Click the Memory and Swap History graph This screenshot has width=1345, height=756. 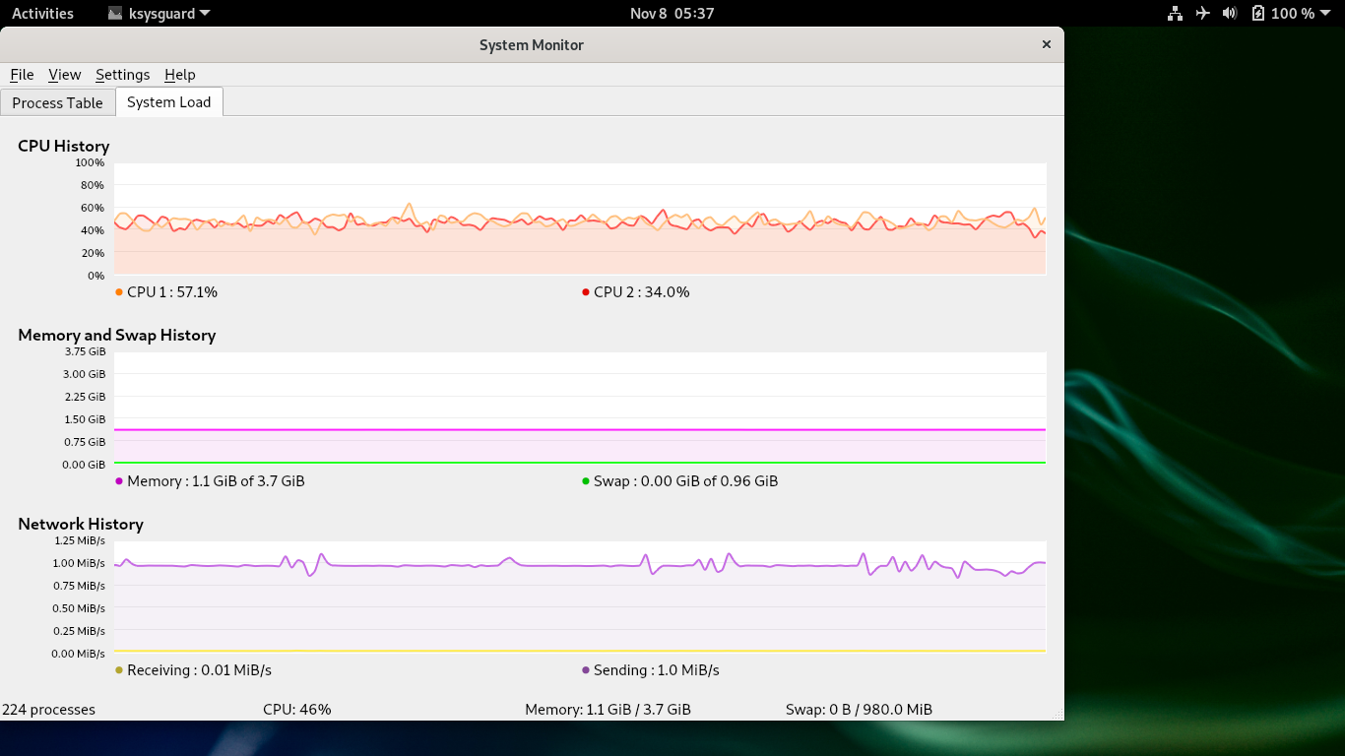[x=580, y=408]
